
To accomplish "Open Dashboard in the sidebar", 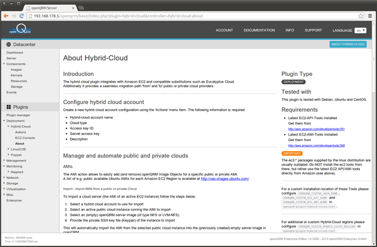I will point(14,53).
